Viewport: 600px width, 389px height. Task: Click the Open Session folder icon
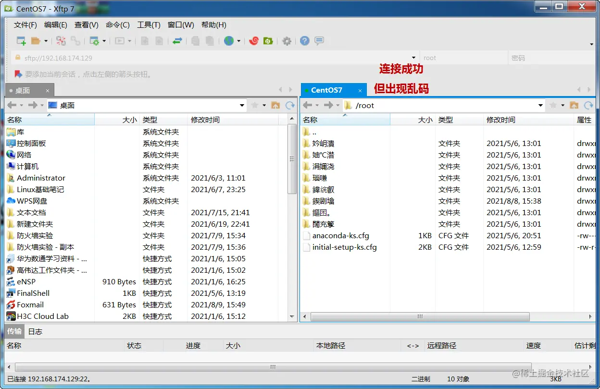point(36,41)
